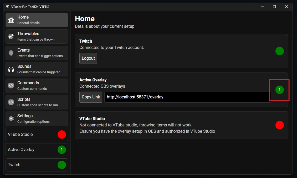Click the VTFTK app icon in title bar

[7, 7]
